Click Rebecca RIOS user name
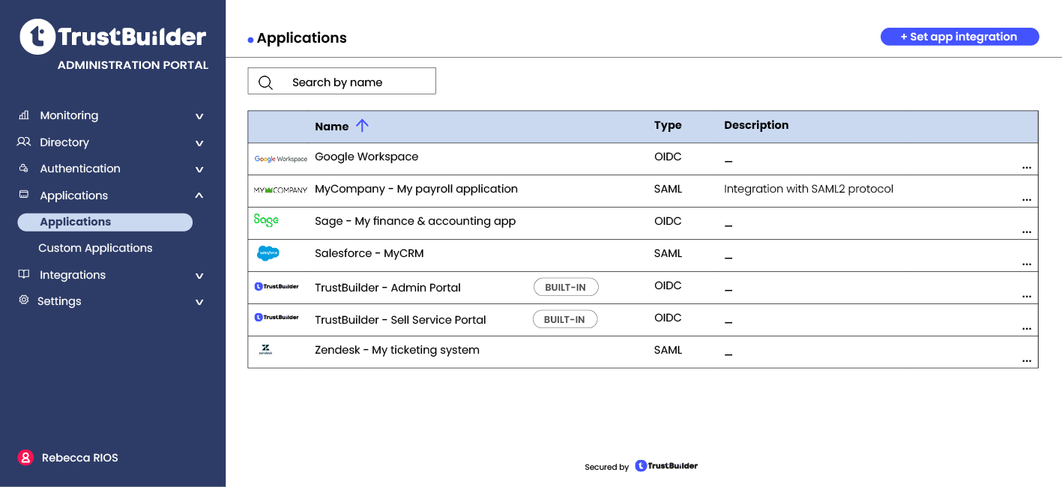Screen dimensions: 1062x487 coord(80,458)
